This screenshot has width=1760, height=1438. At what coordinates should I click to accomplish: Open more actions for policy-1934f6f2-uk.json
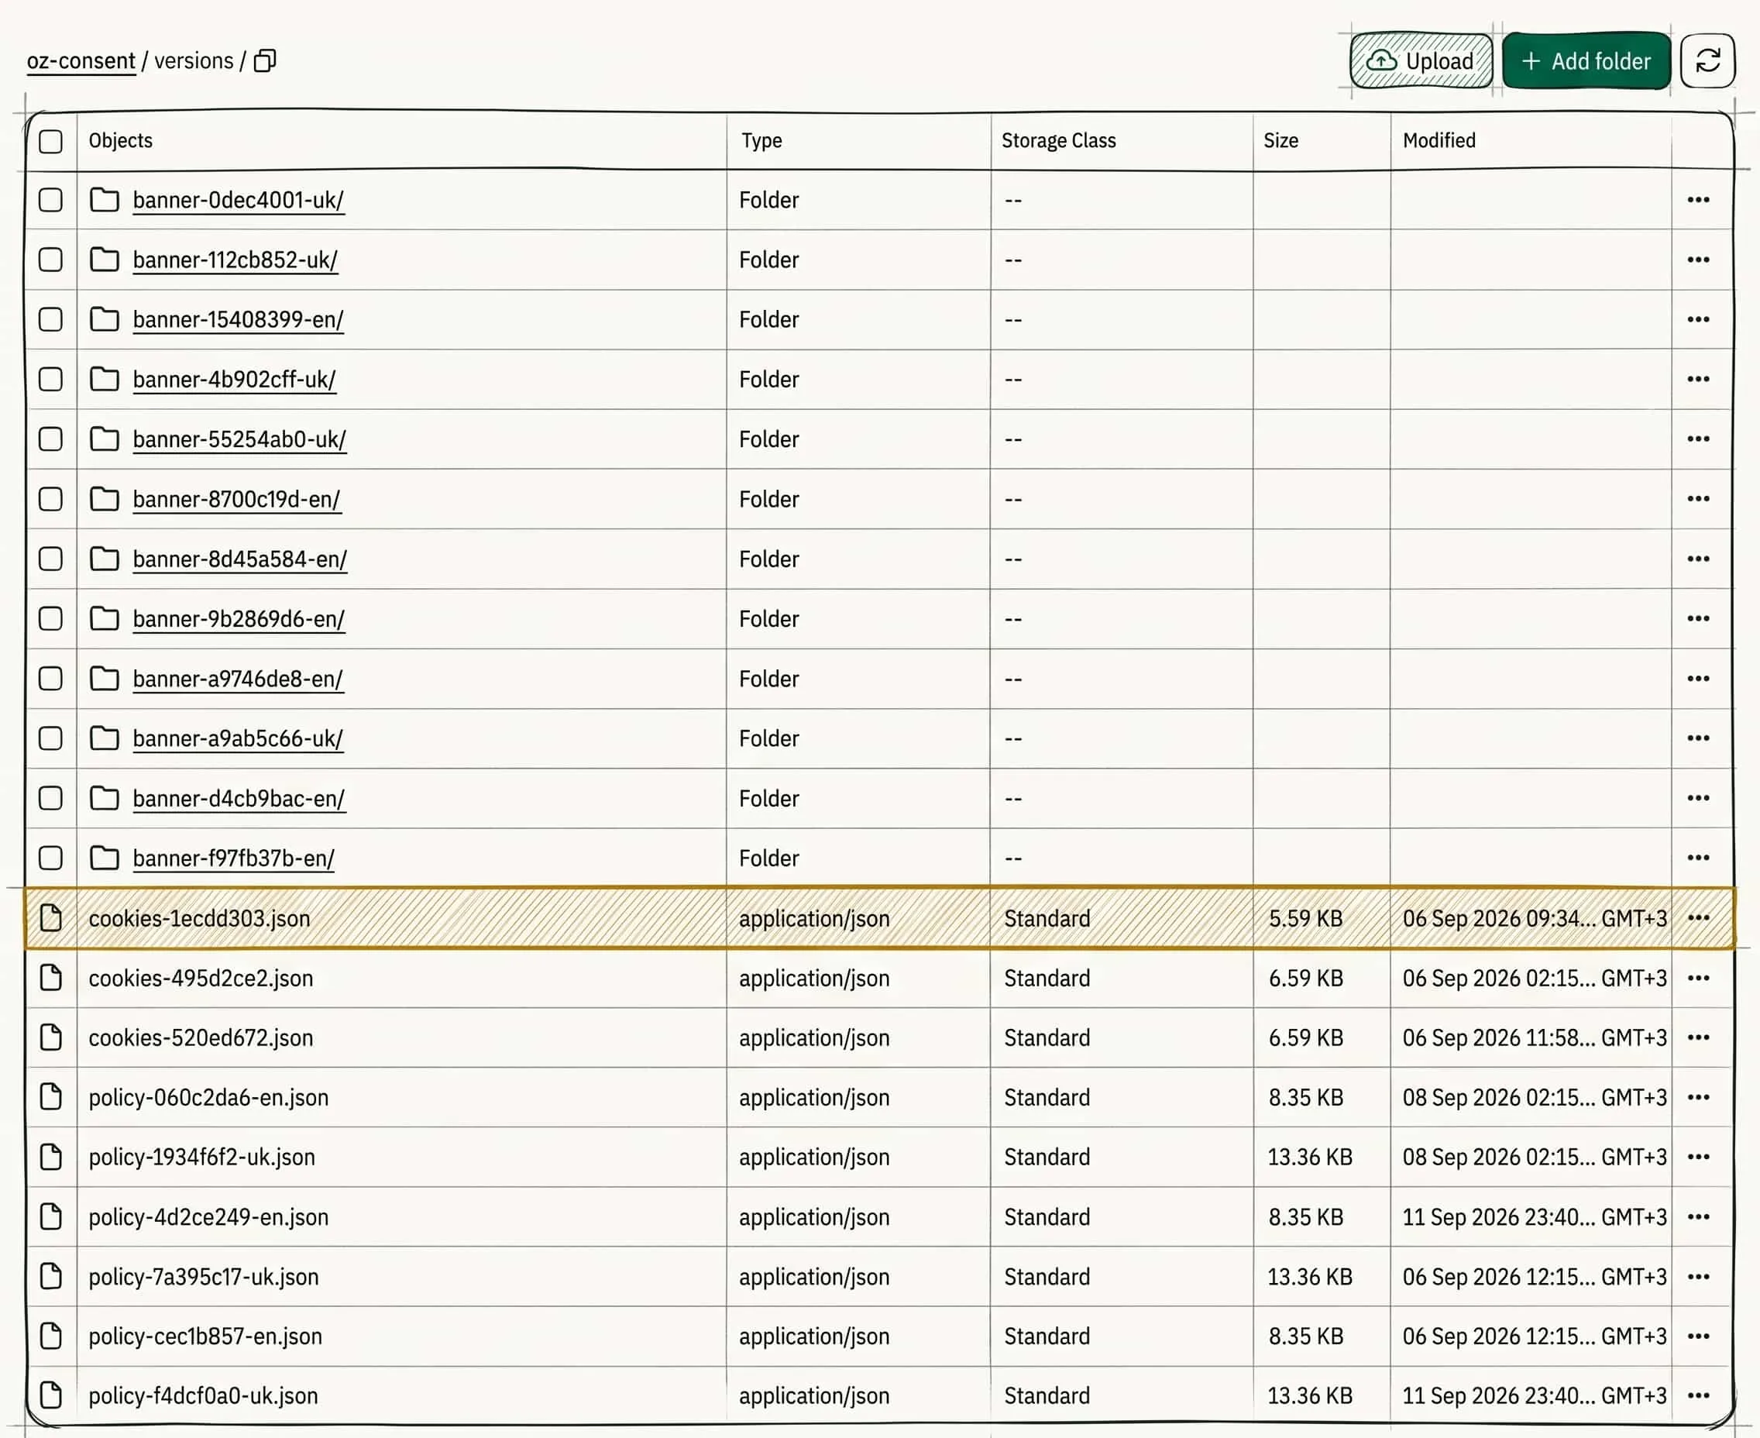[1698, 1156]
